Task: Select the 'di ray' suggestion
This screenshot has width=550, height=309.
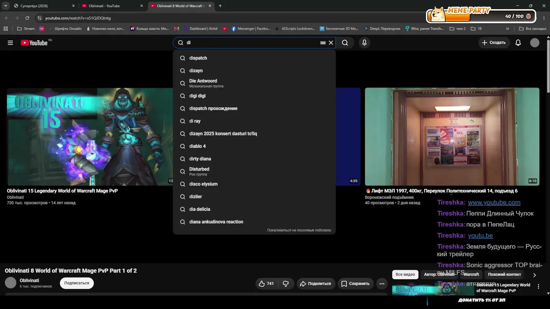Action: pos(254,121)
